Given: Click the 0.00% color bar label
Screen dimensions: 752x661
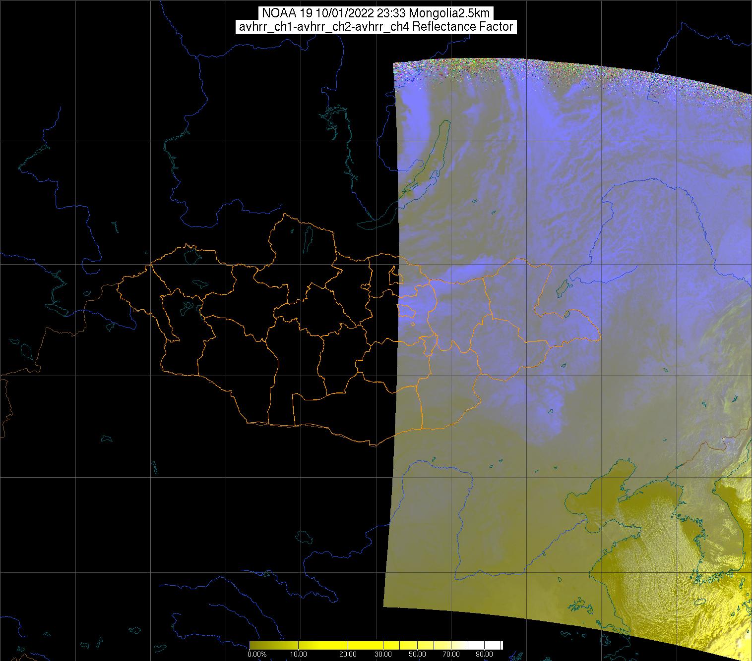Looking at the screenshot, I should tap(256, 654).
